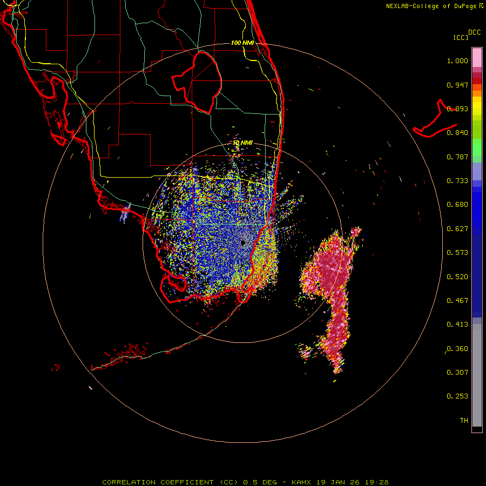This screenshot has width=486, height=486.
Task: Select the 0.573 color scale value
Action: click(457, 253)
